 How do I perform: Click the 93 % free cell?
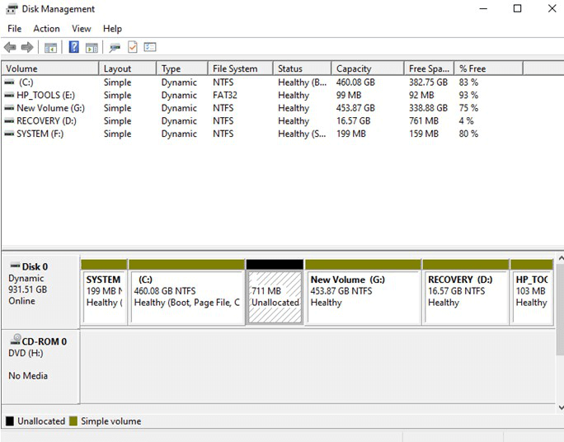(468, 96)
